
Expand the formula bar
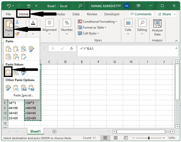pyautogui.click(x=176, y=48)
